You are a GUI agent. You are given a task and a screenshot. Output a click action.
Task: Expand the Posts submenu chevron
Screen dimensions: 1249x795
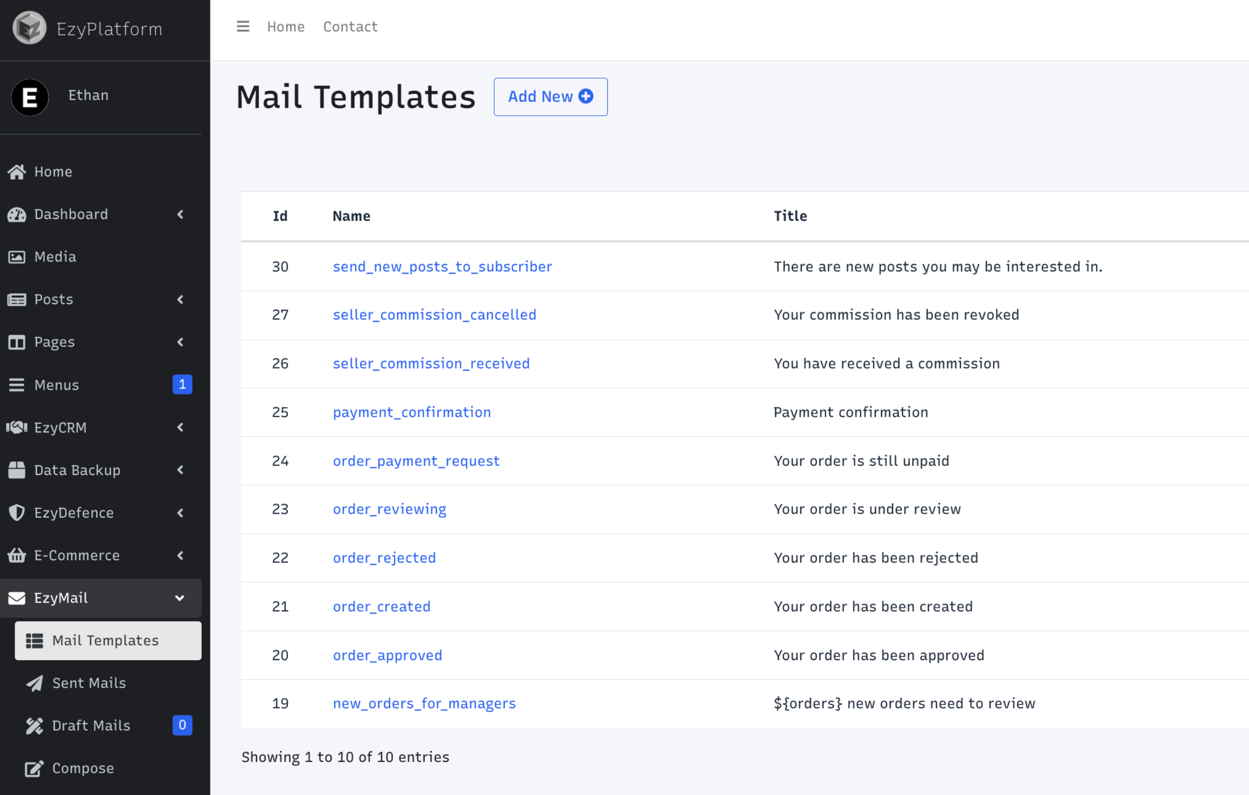pos(180,300)
